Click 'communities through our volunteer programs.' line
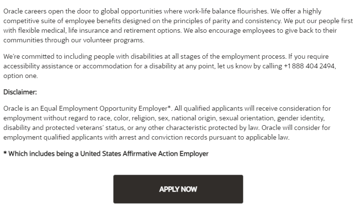This screenshot has width=357, height=206. coord(74,40)
